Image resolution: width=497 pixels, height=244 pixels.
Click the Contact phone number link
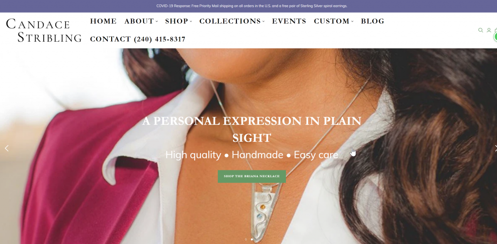pos(137,39)
